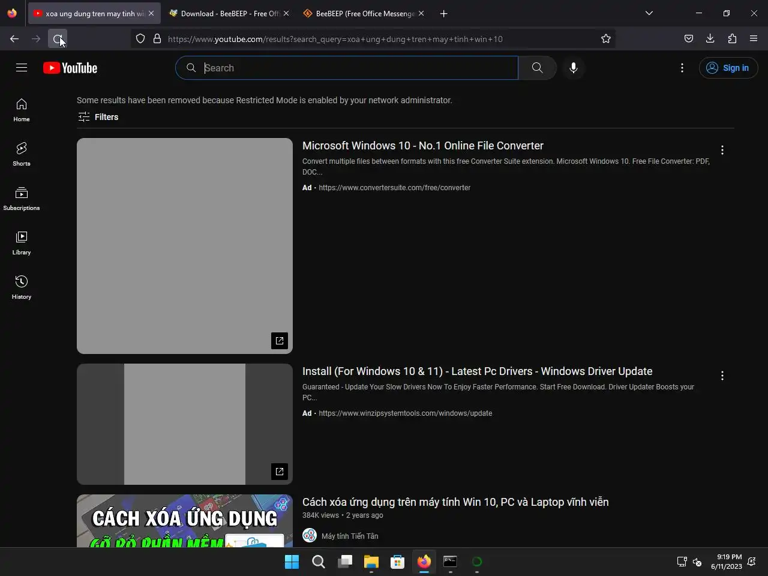Open Windows Start menu

tap(292, 562)
